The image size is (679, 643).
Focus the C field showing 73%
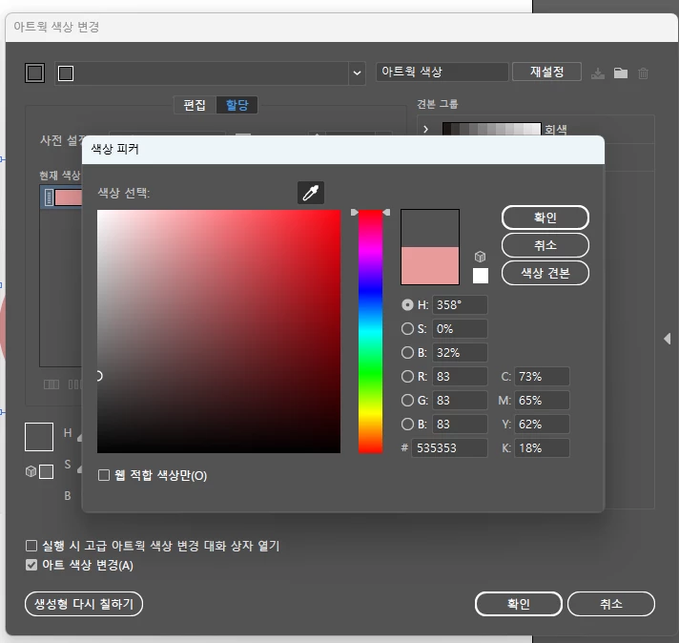click(x=542, y=377)
